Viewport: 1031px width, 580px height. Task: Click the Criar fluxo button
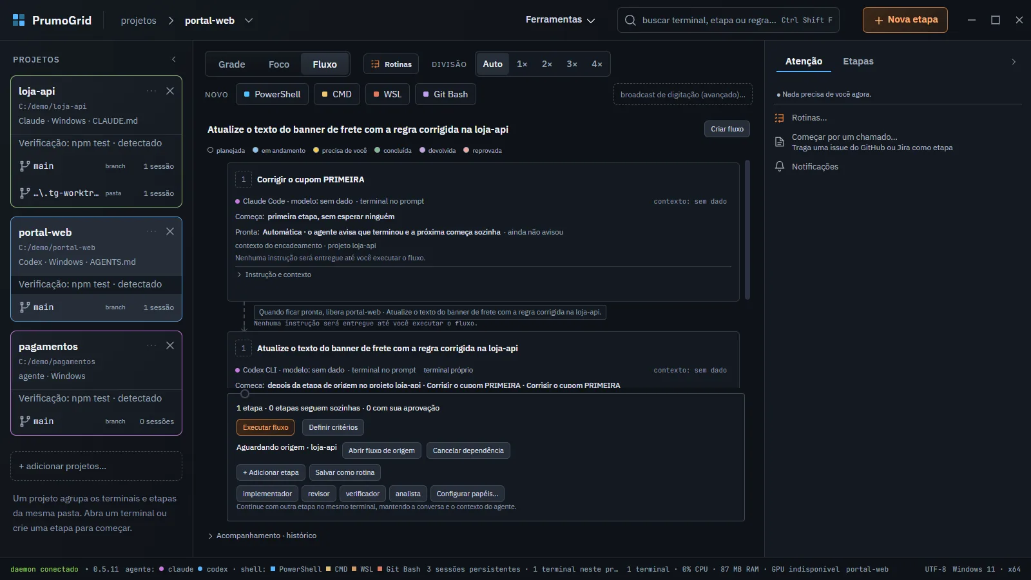(727, 129)
